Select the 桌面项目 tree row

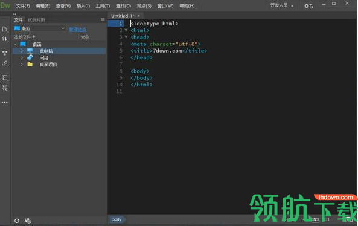coord(59,65)
